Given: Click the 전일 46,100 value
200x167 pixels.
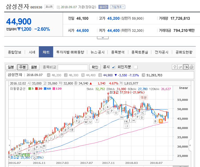Looking at the screenshot, I should point(82,18).
